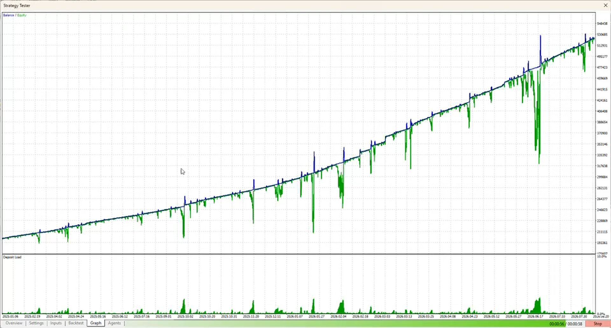This screenshot has width=611, height=328.
Task: Open the Backtest tab
Action: tap(76, 323)
